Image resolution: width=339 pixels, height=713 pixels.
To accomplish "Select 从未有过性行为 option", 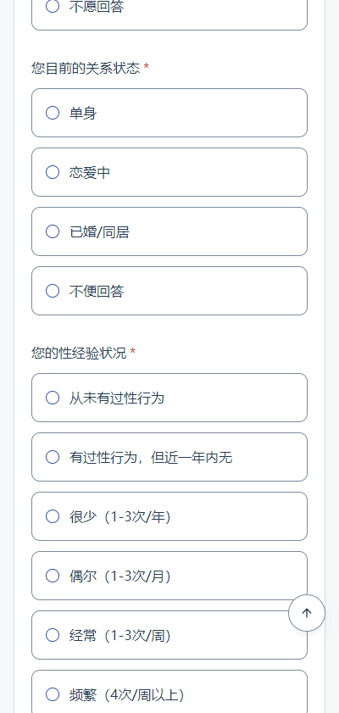I will (169, 398).
